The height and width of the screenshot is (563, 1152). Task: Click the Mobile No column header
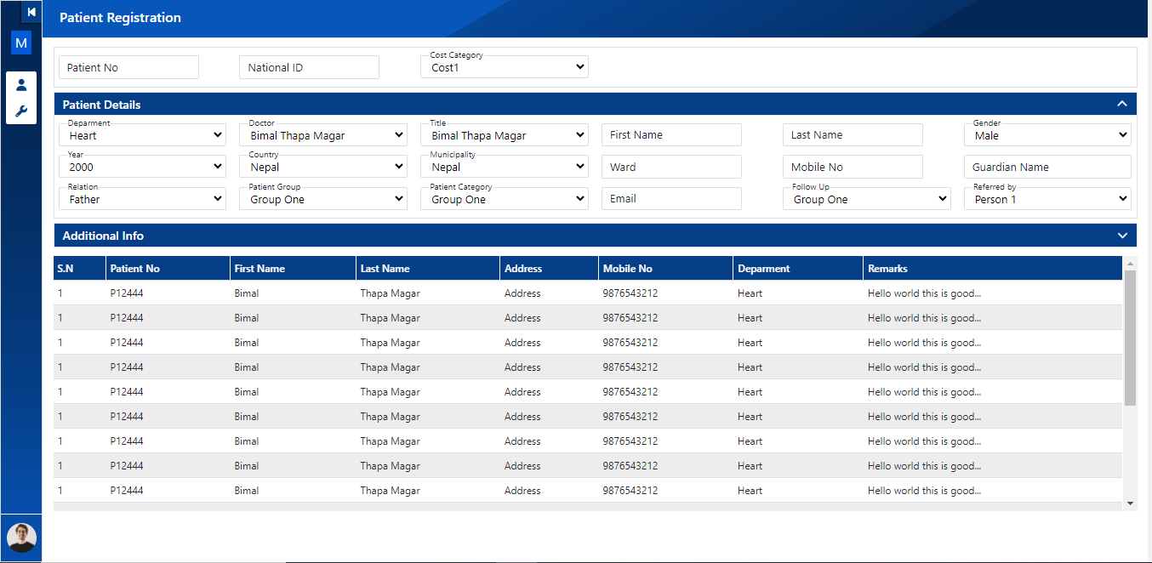click(x=628, y=269)
